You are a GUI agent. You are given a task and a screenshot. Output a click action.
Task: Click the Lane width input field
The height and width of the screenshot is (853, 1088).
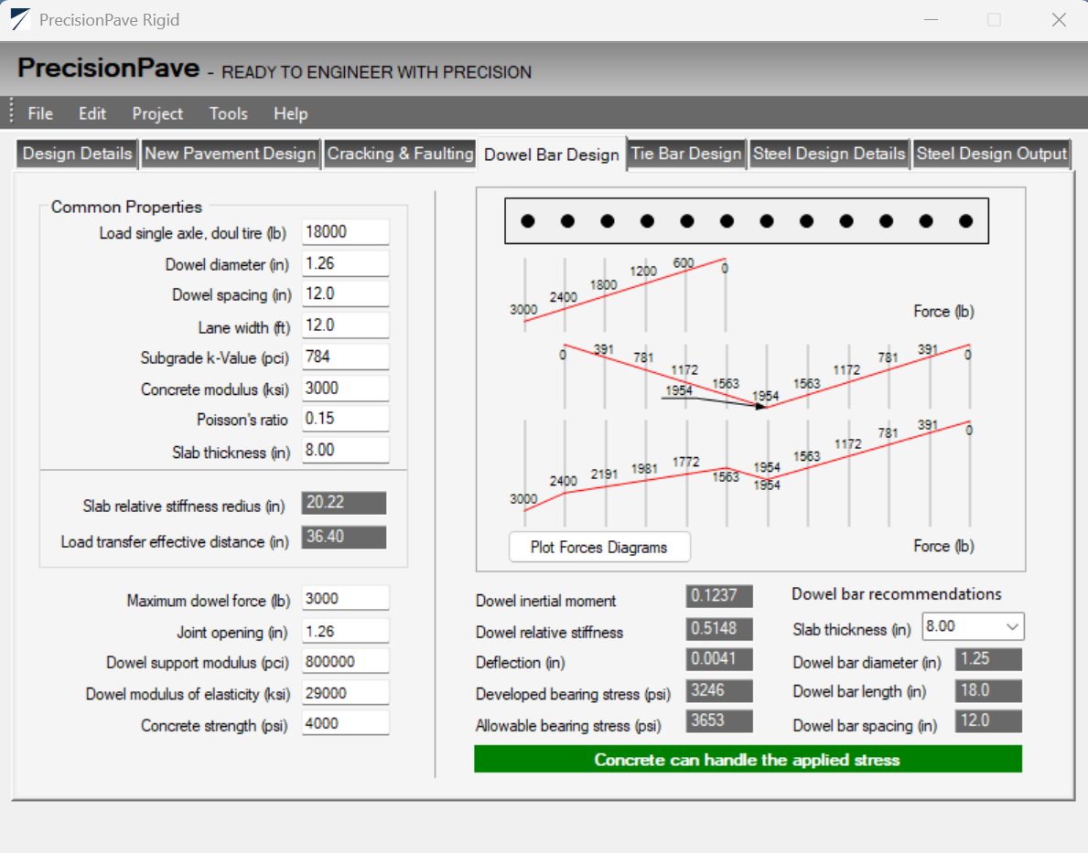click(x=346, y=325)
